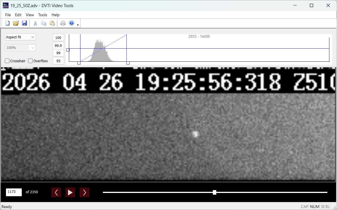Click the DVTI application icon in title bar
The height and width of the screenshot is (210, 337).
(6, 6)
